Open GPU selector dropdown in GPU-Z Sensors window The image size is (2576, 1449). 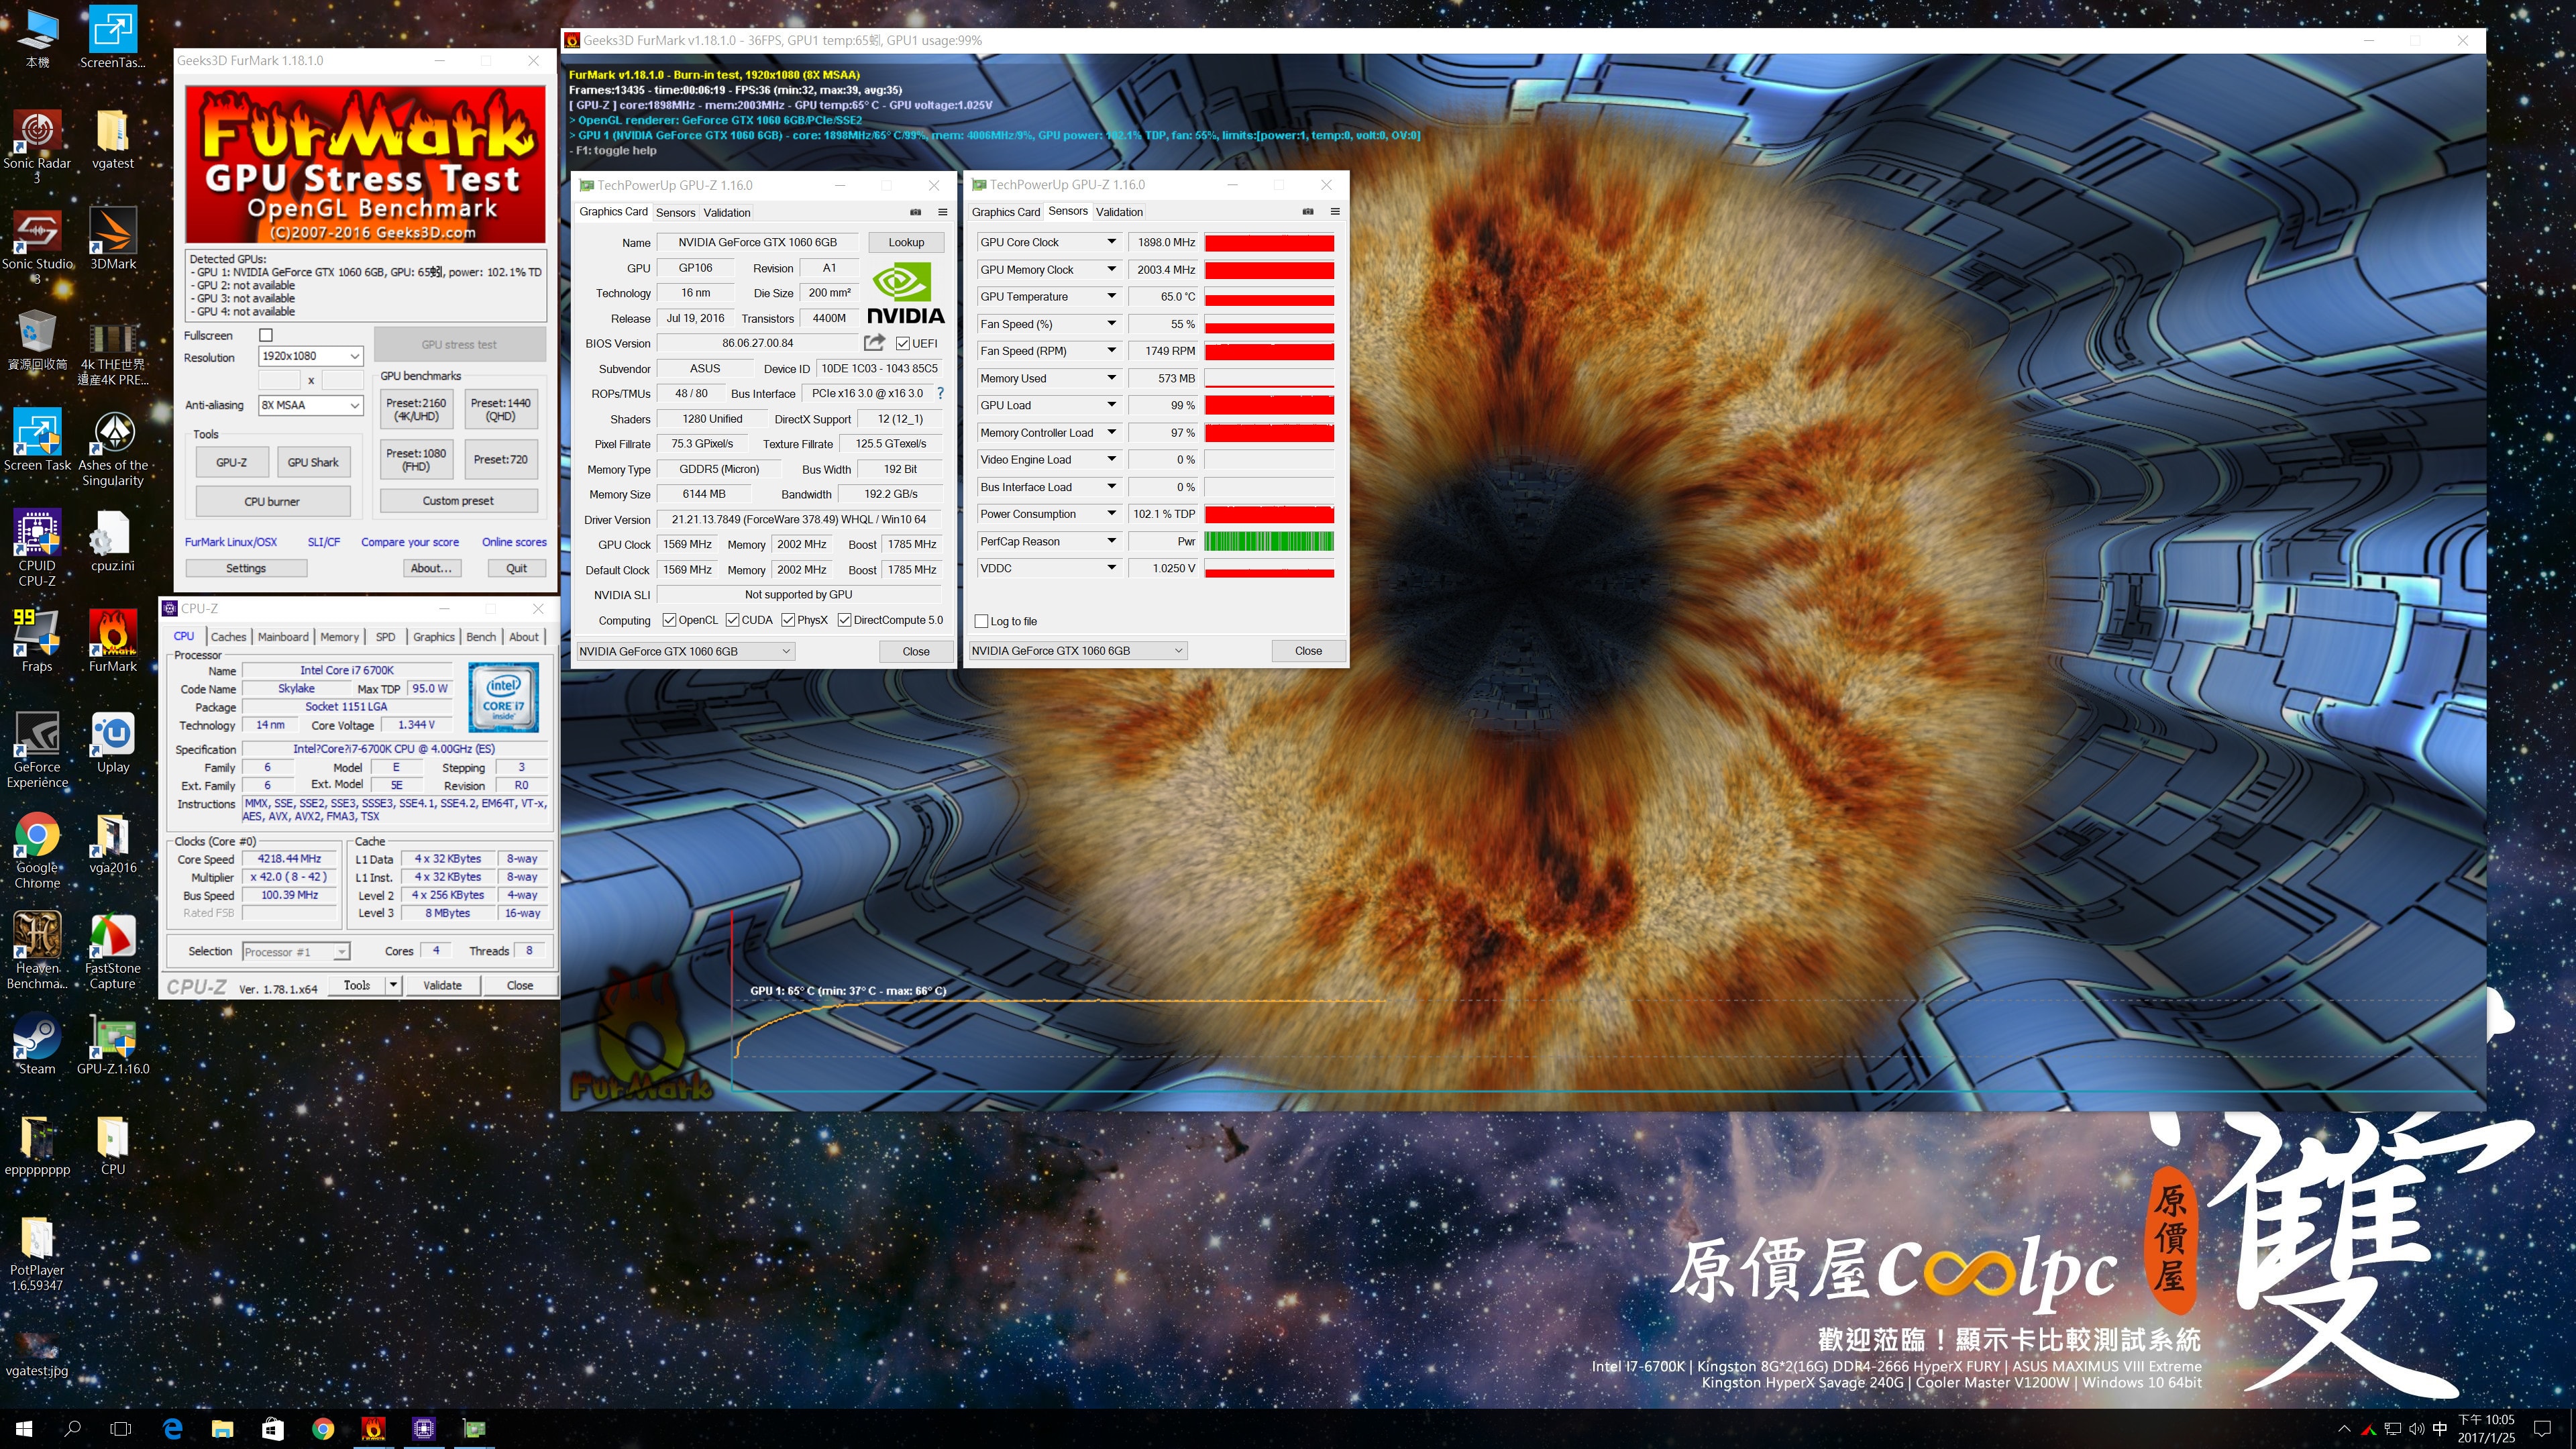(1078, 650)
